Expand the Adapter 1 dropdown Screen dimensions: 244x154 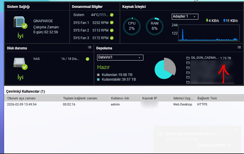pyautogui.click(x=185, y=17)
